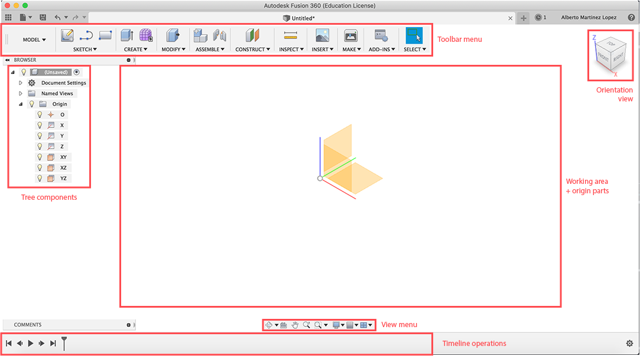Open the 3D Print make icon
This screenshot has height=356, width=640.
[350, 35]
